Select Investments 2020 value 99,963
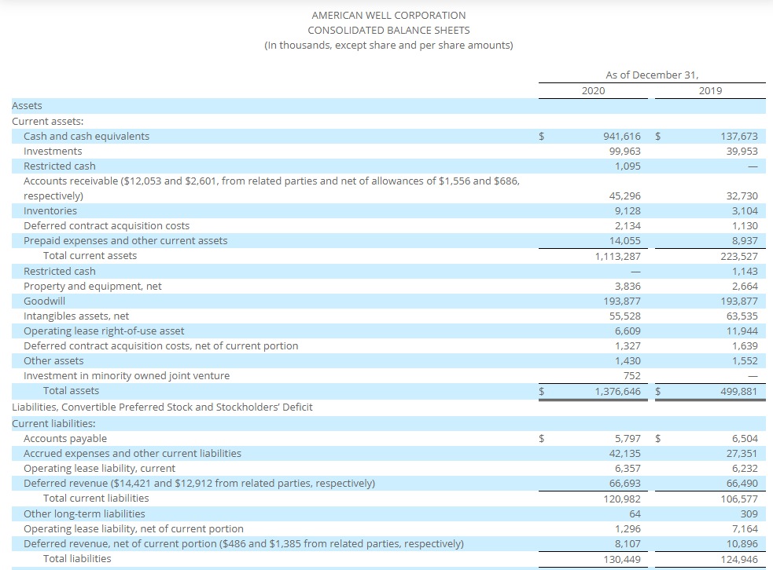The height and width of the screenshot is (570, 773). pyautogui.click(x=625, y=151)
